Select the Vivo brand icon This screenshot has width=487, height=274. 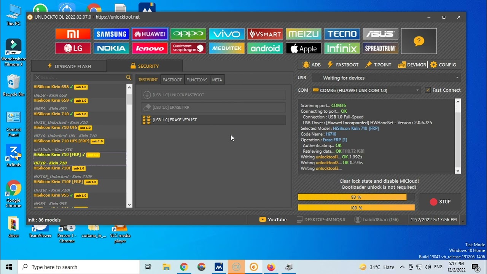227,34
